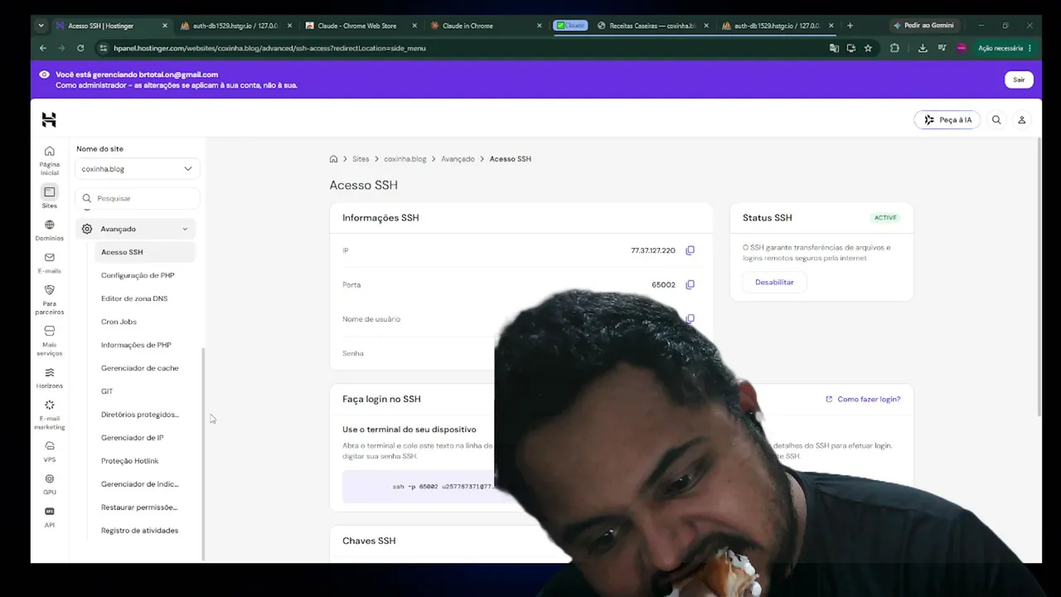Viewport: 1061px width, 597px height.
Task: Open the Página Inicial sidebar icon
Action: coord(49,151)
